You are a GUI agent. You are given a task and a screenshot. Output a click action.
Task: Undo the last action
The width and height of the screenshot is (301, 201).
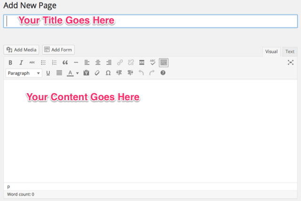point(141,73)
